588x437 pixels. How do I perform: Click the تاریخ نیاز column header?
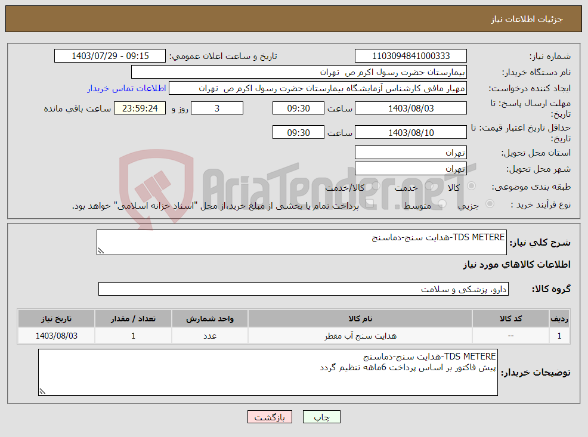coord(56,318)
